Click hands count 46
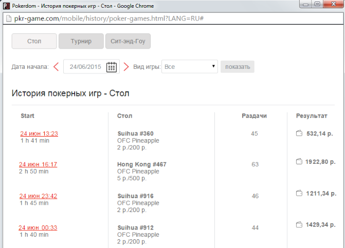 pos(255,196)
